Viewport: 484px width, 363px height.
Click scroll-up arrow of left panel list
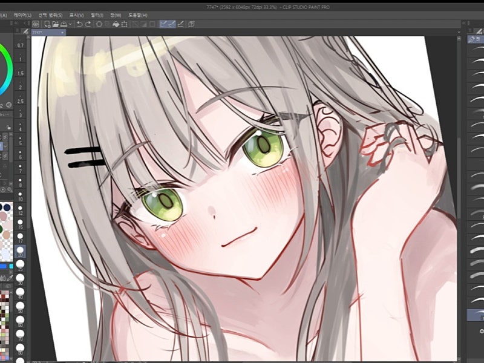point(12,136)
